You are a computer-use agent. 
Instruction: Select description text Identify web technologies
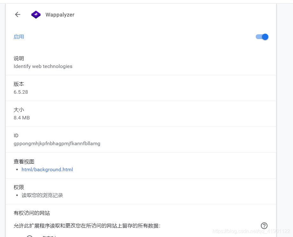coord(43,66)
